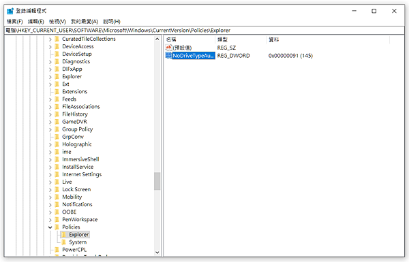The image size is (409, 262).
Task: Select the Mobility key label
Action: point(72,197)
